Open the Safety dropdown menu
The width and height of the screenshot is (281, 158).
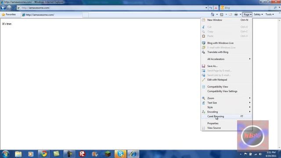click(x=258, y=14)
